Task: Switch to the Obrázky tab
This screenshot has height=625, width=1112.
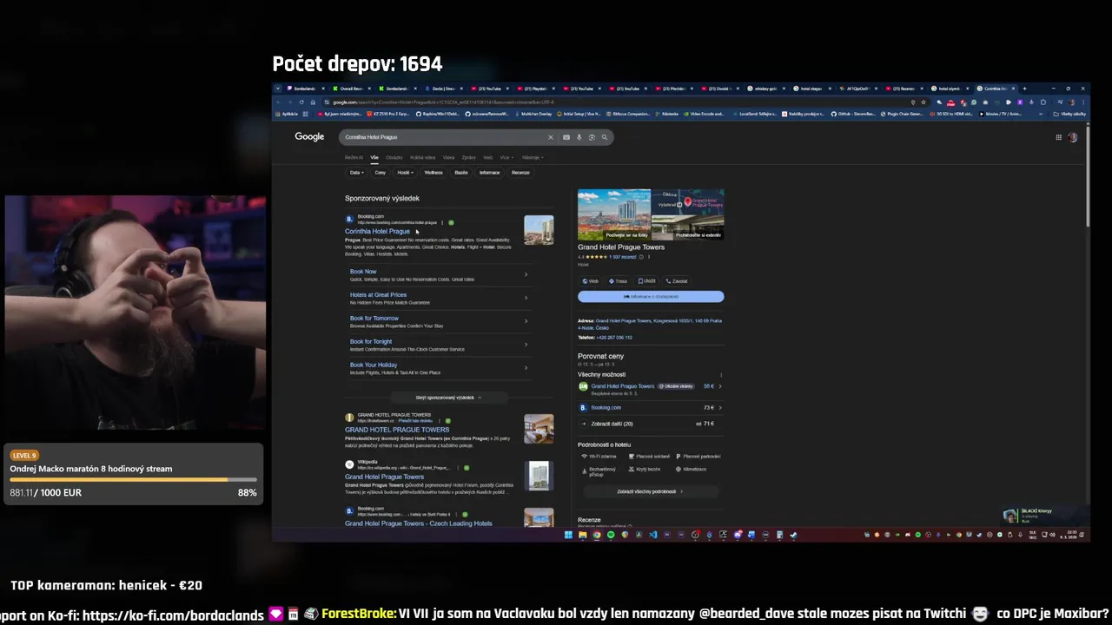Action: (x=394, y=157)
